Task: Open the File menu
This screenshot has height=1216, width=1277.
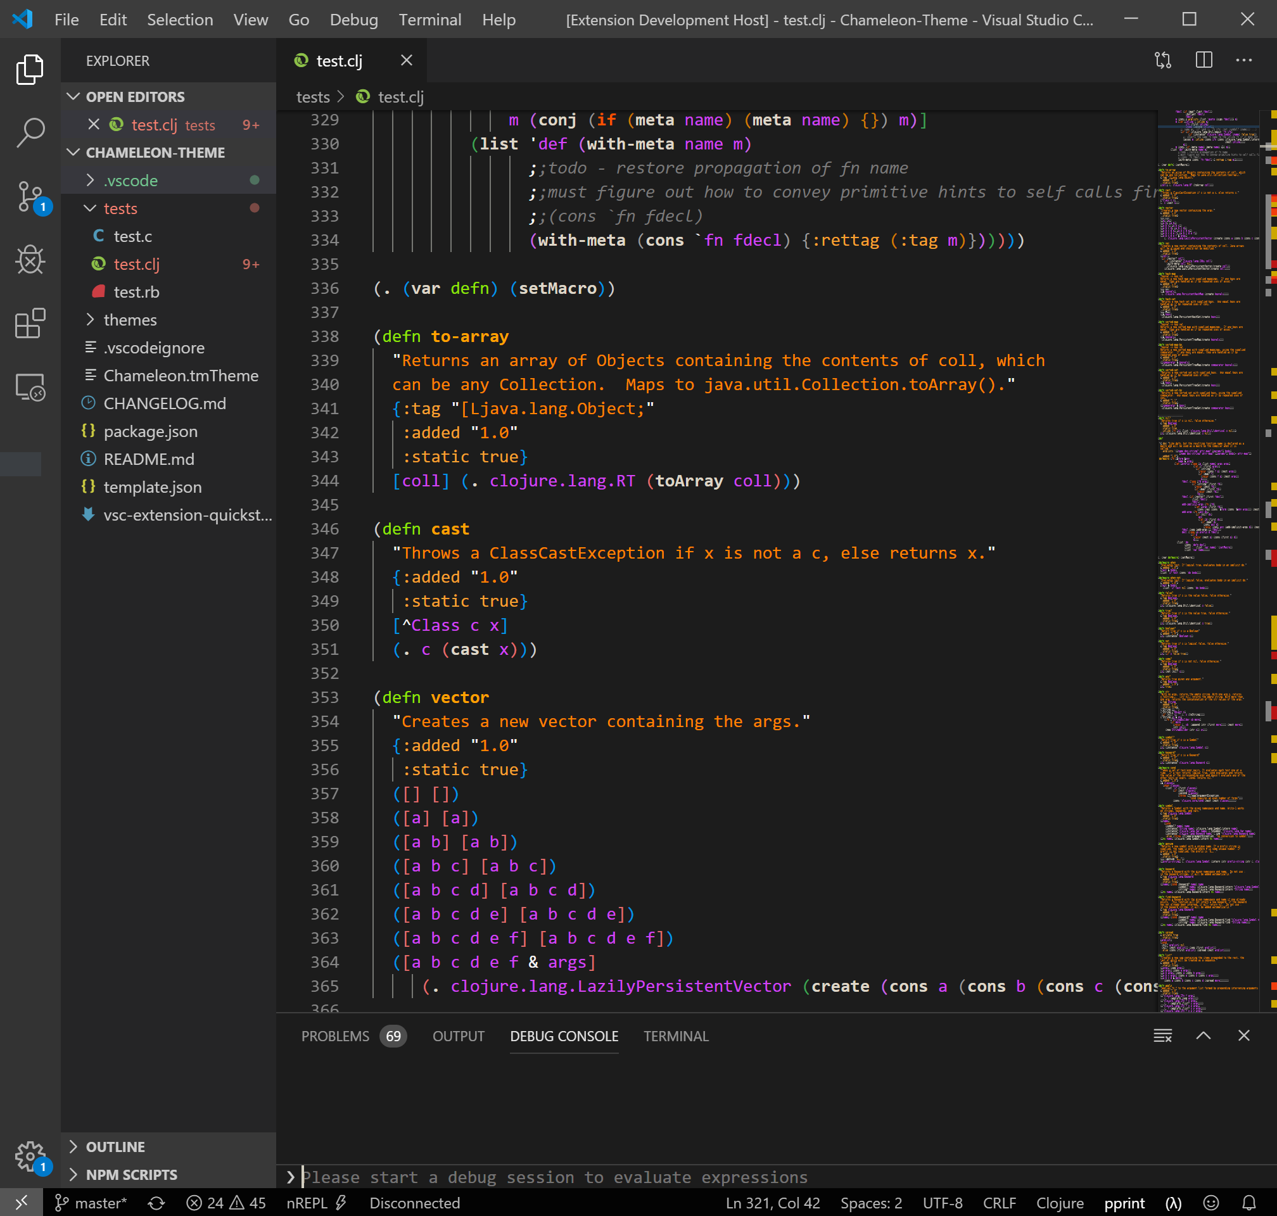Action: pos(67,20)
